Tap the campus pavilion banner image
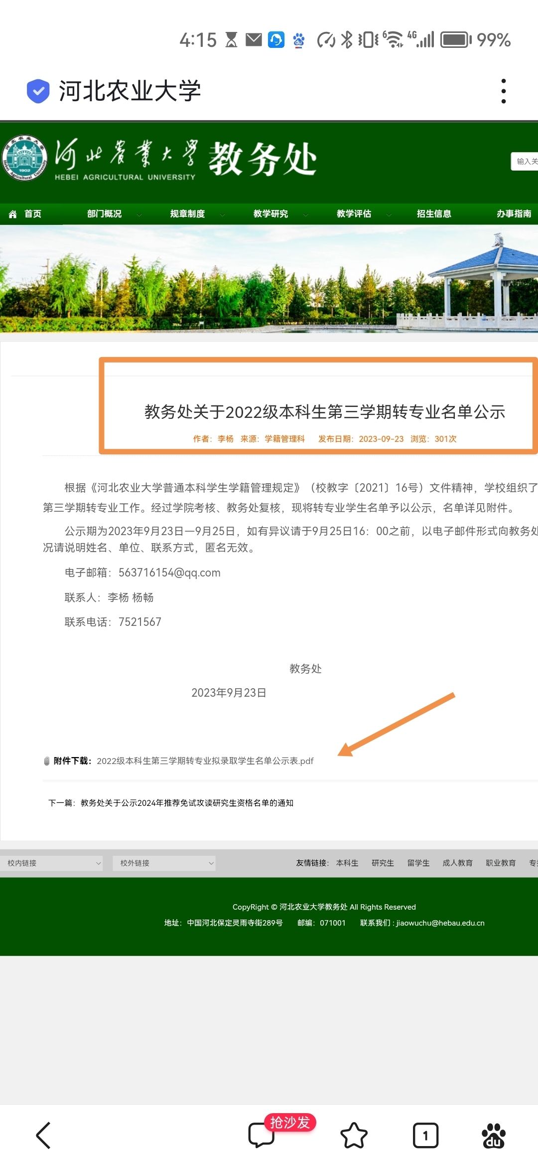538x1167 pixels. point(269,279)
